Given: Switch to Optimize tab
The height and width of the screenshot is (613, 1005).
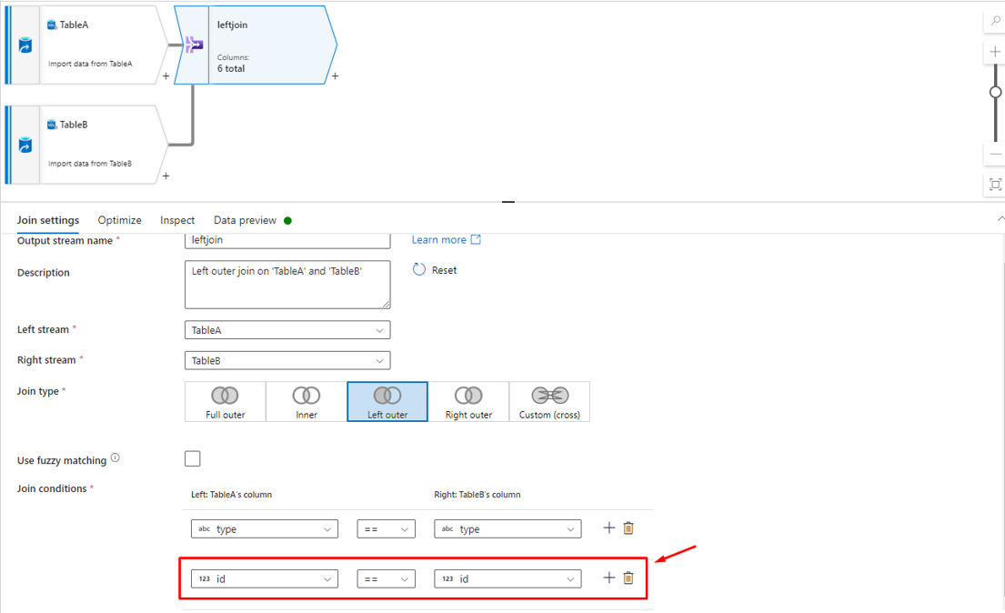Looking at the screenshot, I should [120, 220].
